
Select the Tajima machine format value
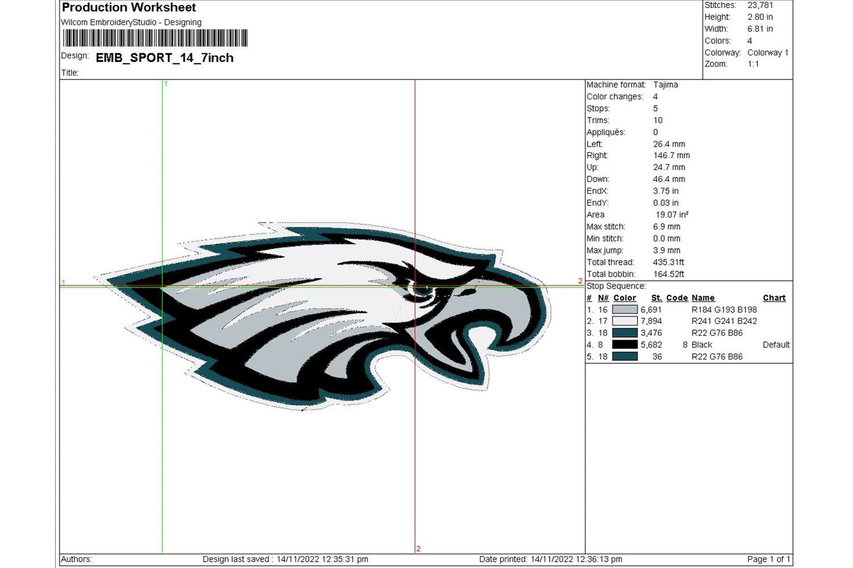coord(666,84)
